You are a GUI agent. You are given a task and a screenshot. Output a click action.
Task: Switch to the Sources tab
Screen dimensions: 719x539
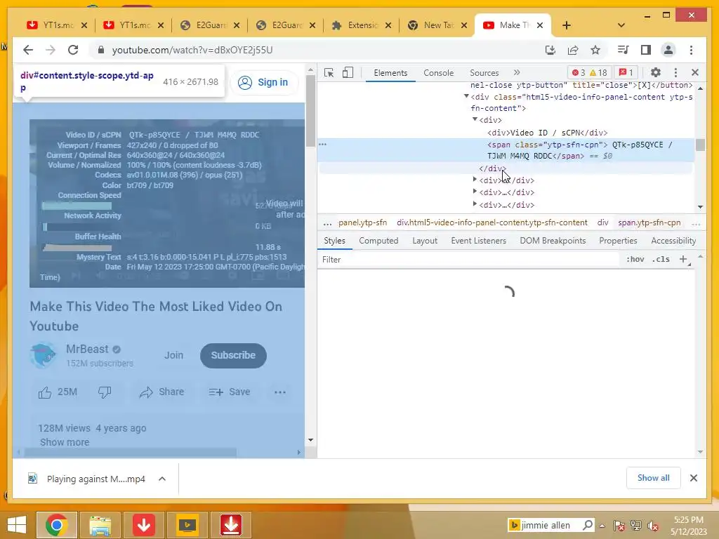pyautogui.click(x=484, y=73)
